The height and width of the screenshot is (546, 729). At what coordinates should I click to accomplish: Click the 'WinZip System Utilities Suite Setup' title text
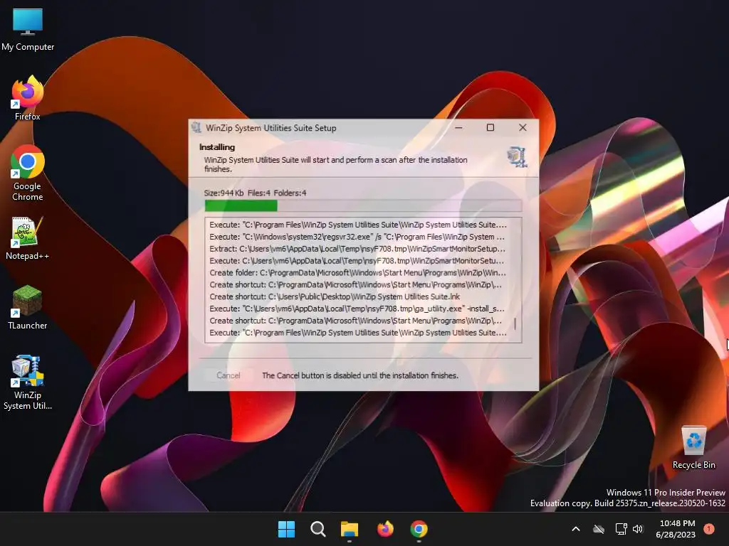tap(271, 128)
